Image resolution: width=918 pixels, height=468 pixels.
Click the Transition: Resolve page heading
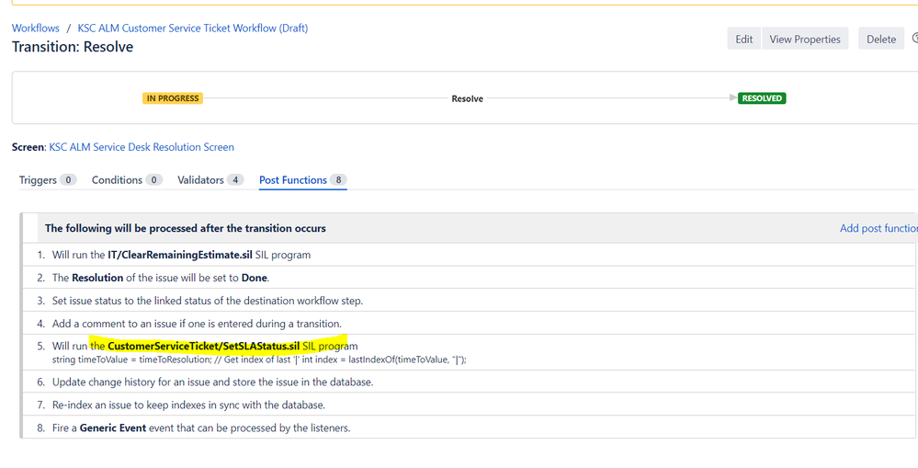point(73,47)
